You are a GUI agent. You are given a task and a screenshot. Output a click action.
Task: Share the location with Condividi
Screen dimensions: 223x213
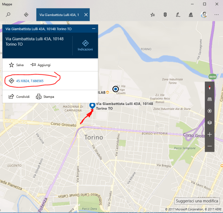tap(19, 97)
